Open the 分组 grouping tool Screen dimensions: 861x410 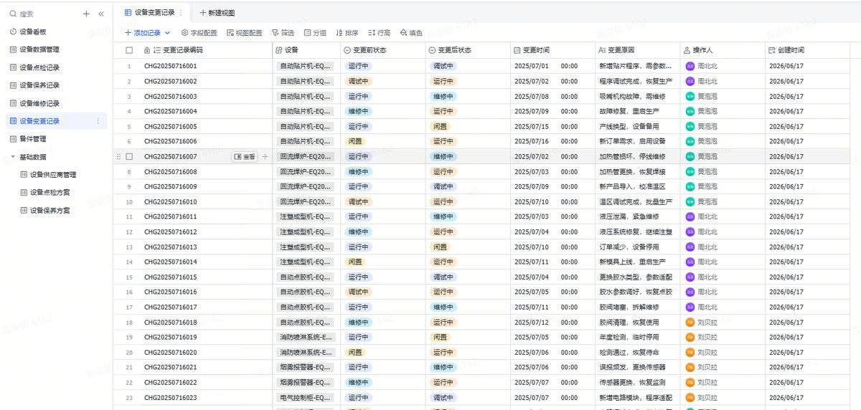[315, 33]
